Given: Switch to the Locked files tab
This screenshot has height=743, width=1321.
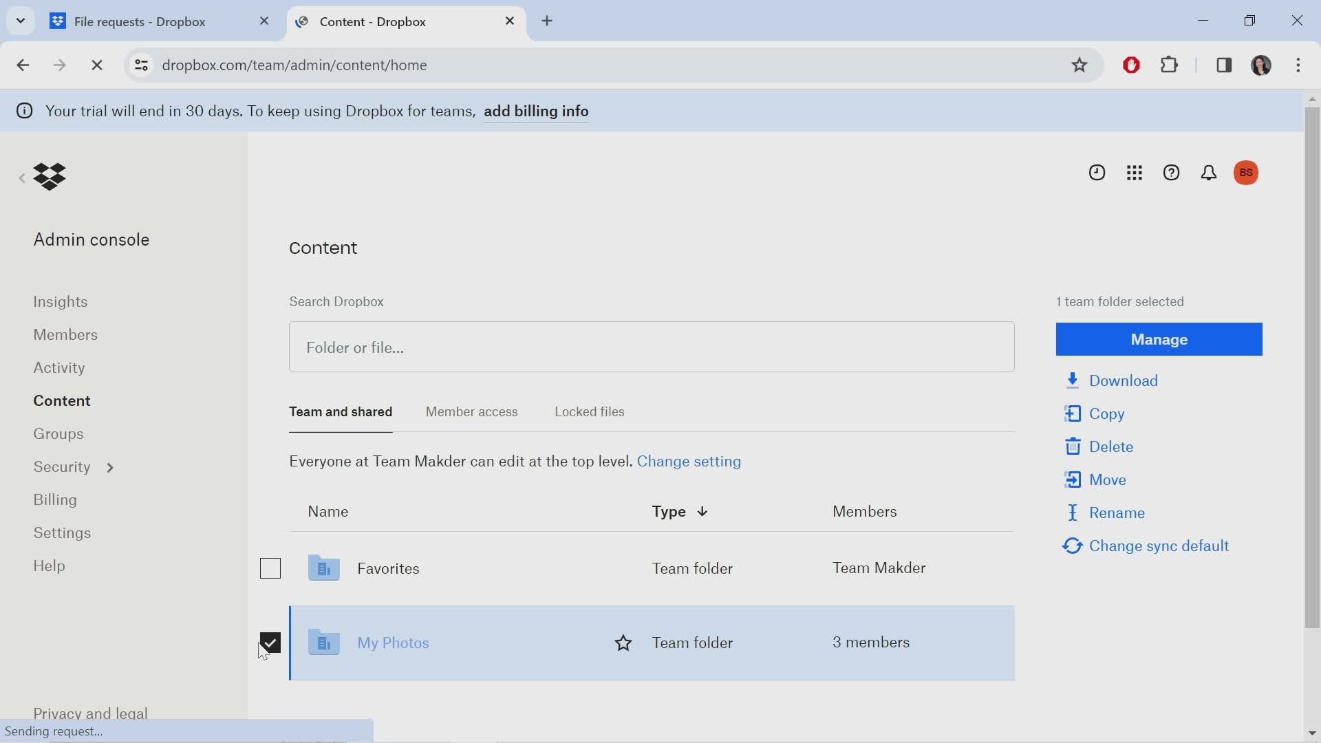Looking at the screenshot, I should coord(589,411).
